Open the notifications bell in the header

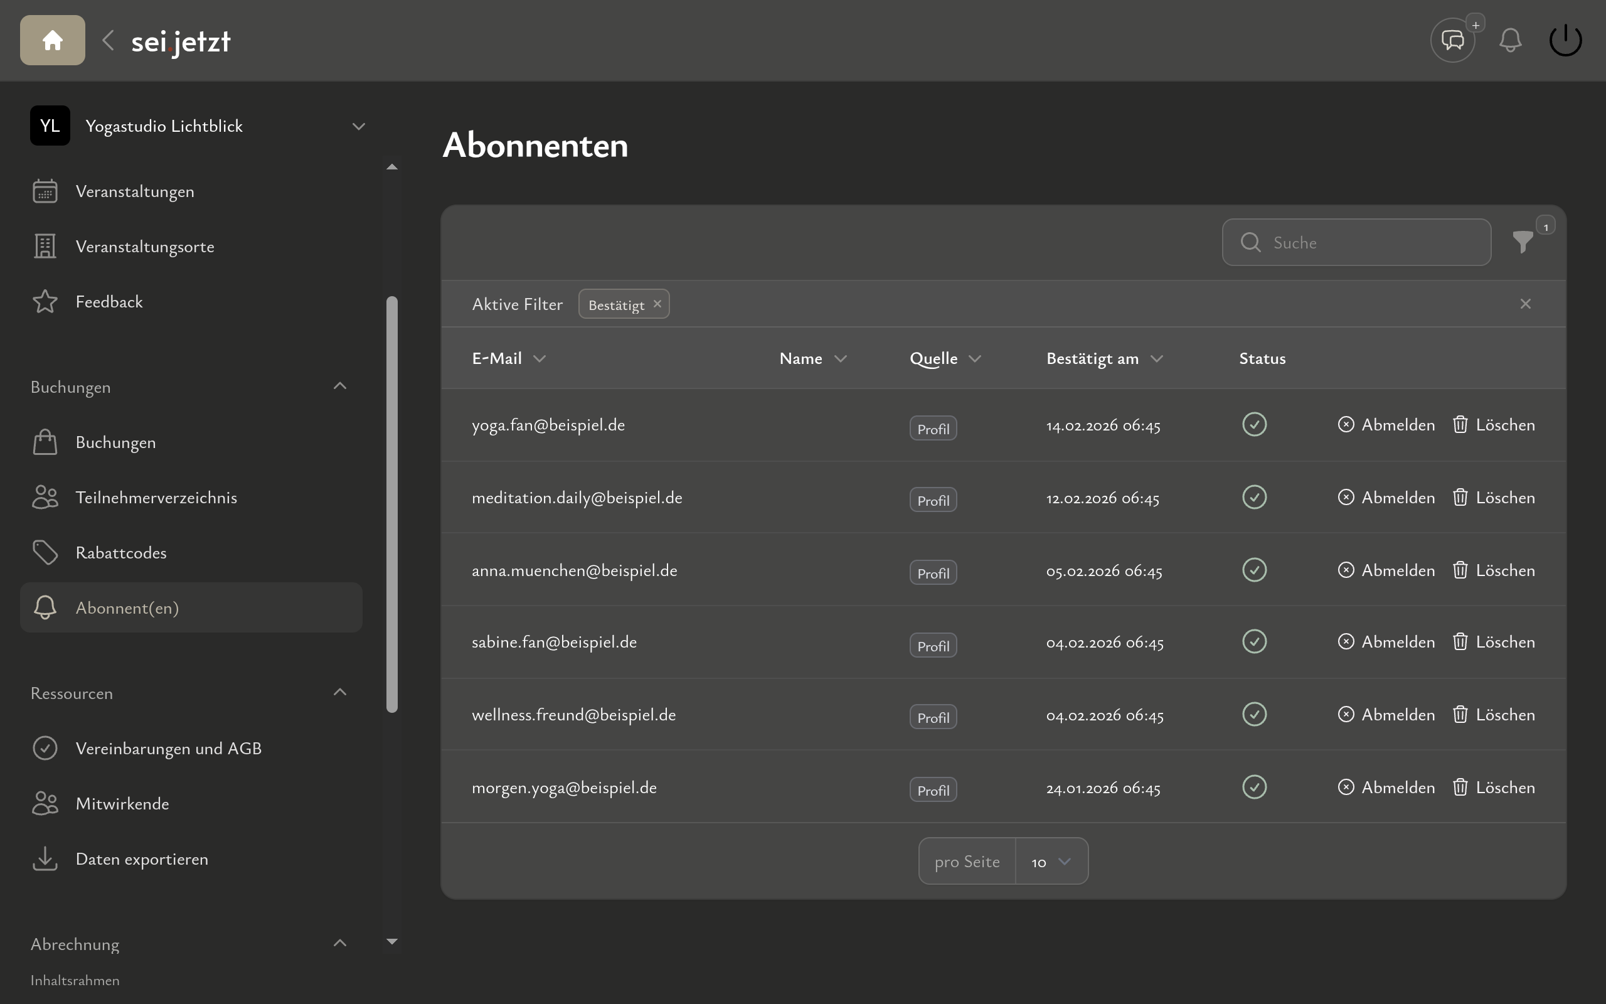pyautogui.click(x=1510, y=41)
